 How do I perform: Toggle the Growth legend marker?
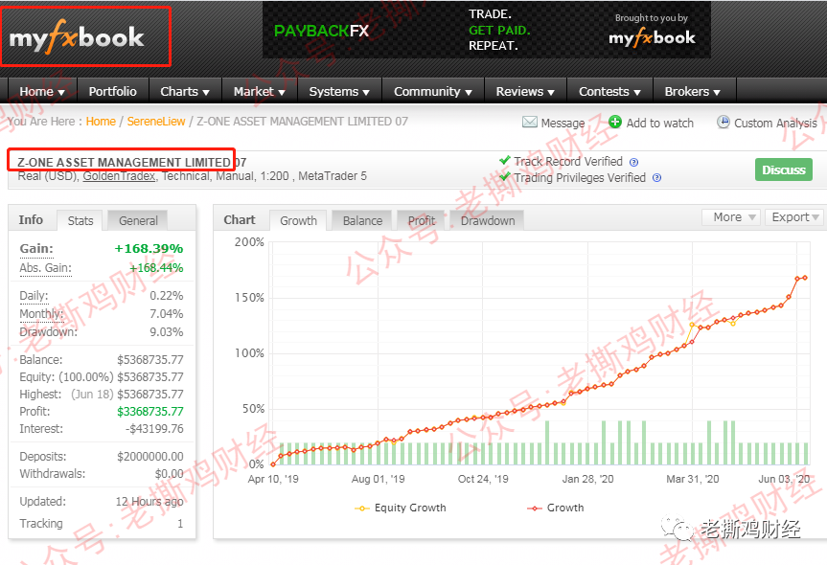coord(535,508)
